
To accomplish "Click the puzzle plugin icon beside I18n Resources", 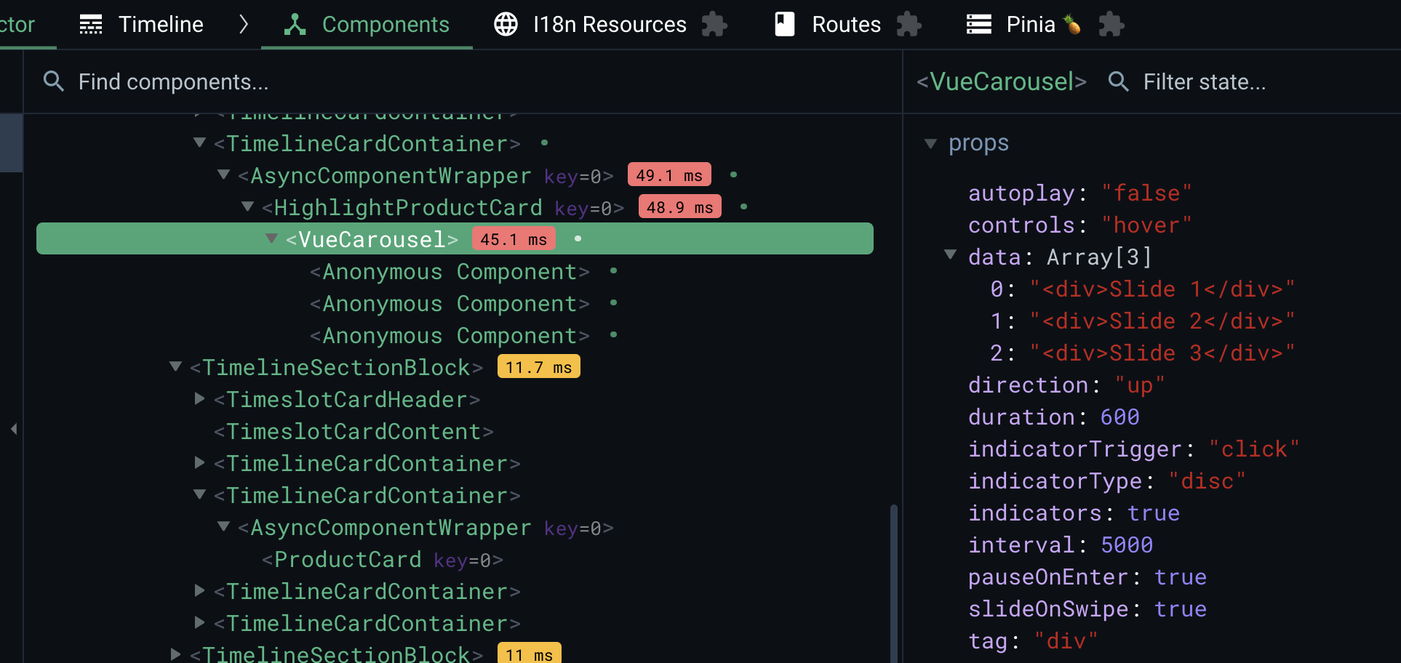I will (x=714, y=24).
